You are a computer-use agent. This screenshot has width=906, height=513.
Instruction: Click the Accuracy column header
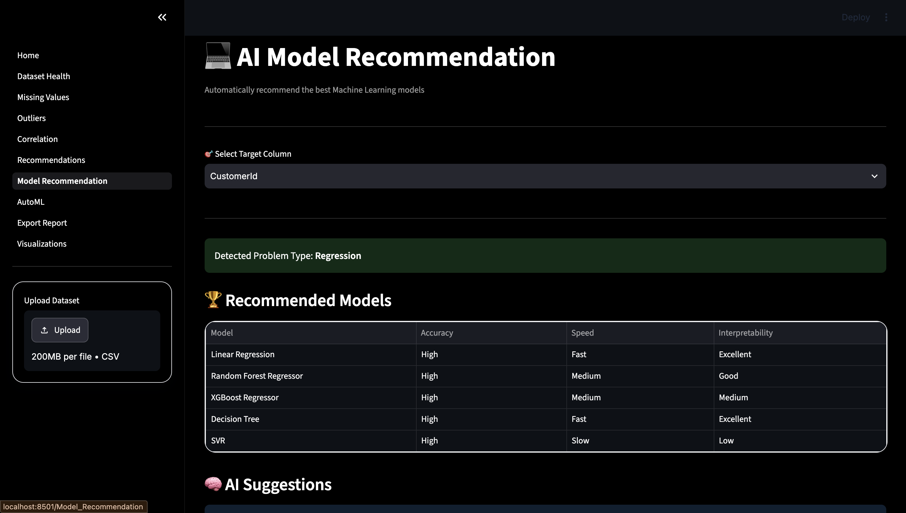pos(492,333)
